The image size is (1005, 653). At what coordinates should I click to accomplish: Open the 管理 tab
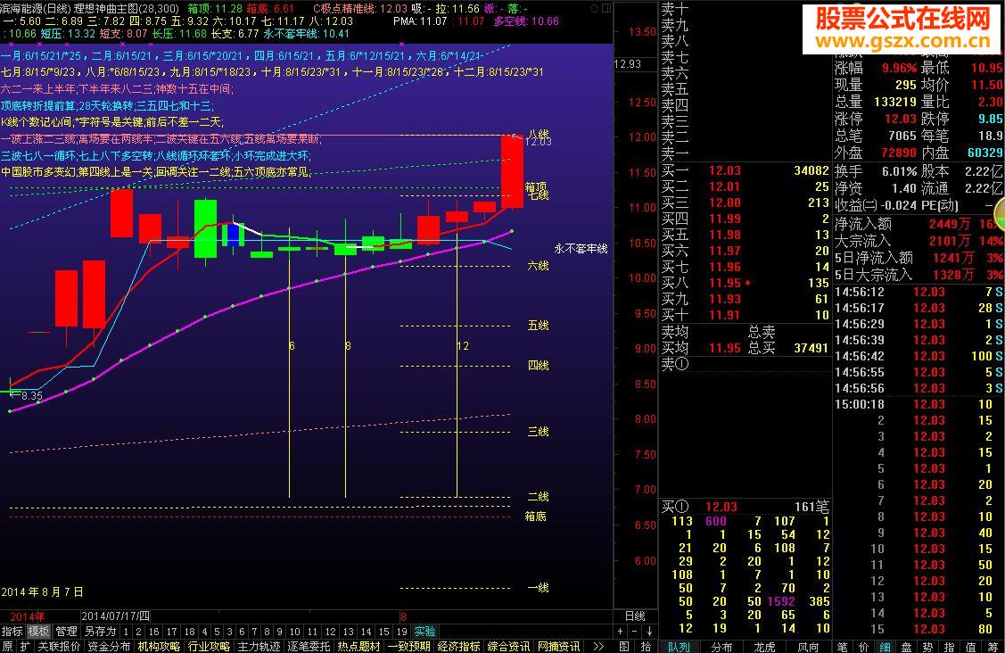(x=66, y=632)
